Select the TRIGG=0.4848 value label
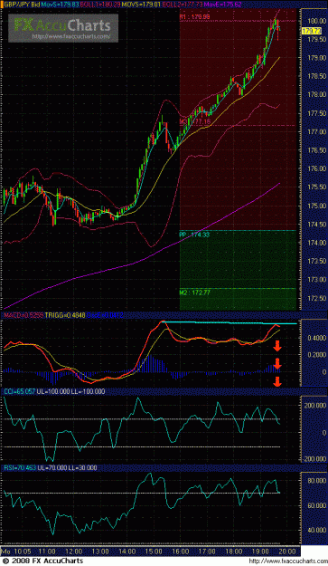The width and height of the screenshot is (328, 566). click(65, 315)
